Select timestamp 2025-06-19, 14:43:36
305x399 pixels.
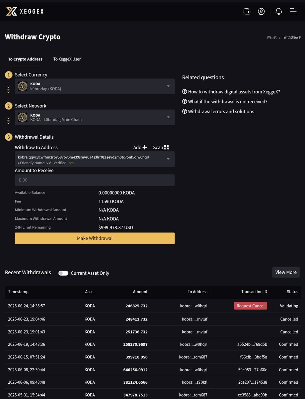pos(27,344)
